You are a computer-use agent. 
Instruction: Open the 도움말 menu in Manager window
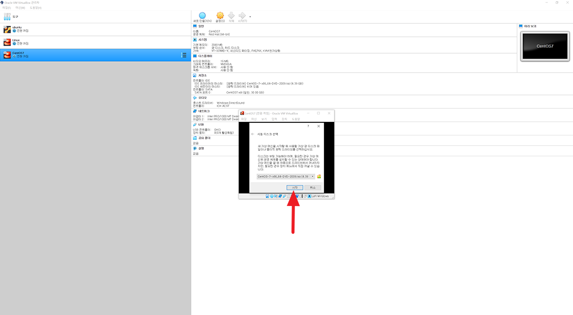click(x=35, y=7)
